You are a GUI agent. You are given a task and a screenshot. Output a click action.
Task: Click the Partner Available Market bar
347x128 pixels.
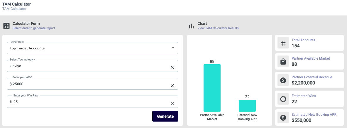click(212, 88)
